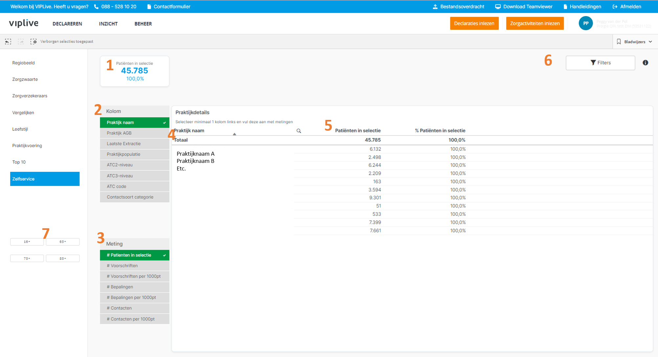Click Declaraties inlezen button
The image size is (658, 357).
474,23
